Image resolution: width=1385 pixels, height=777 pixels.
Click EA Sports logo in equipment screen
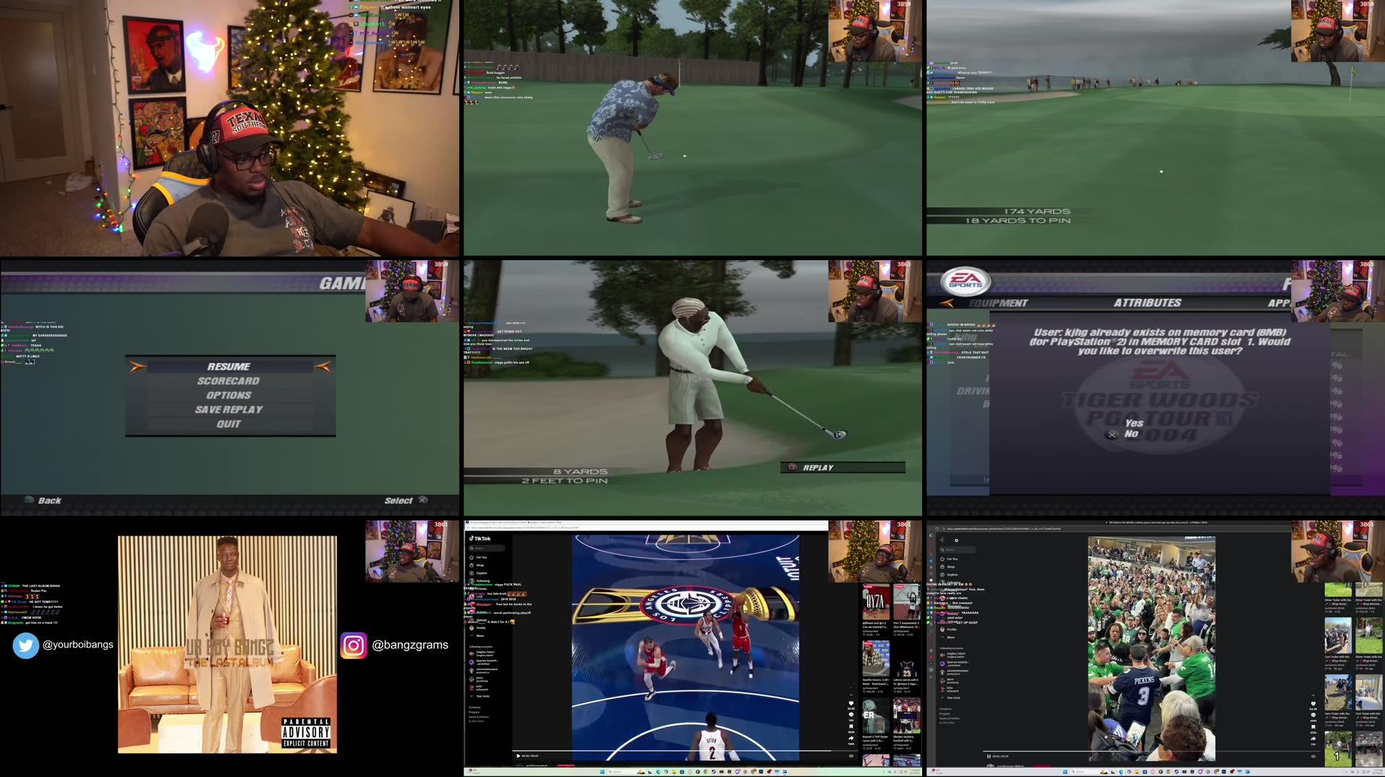coord(966,280)
